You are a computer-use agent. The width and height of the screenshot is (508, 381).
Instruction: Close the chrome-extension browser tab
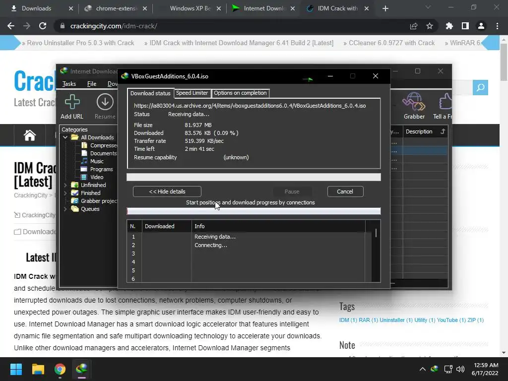145,8
